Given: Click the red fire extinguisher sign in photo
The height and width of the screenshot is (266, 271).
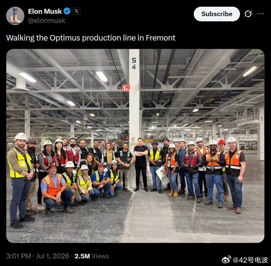Looking at the screenshot, I should [x=126, y=88].
